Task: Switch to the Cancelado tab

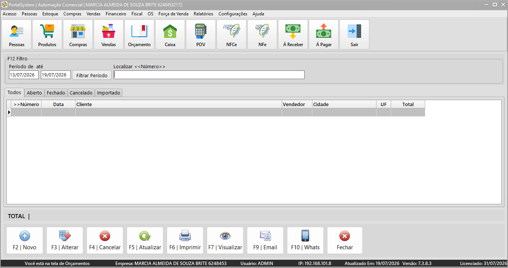Action: (x=81, y=93)
